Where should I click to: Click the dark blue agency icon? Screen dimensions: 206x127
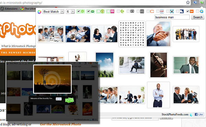182,11
